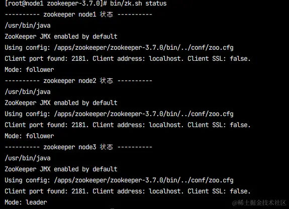The image size is (289, 209).
Task: Click the bin/zk.sh status command text
Action: (138, 4)
